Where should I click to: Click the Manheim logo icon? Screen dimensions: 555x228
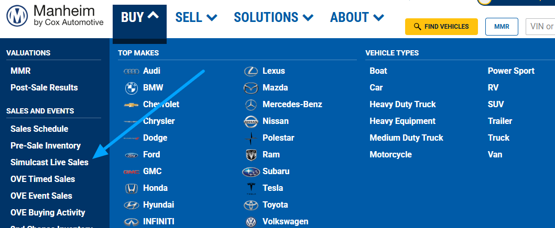tap(17, 17)
